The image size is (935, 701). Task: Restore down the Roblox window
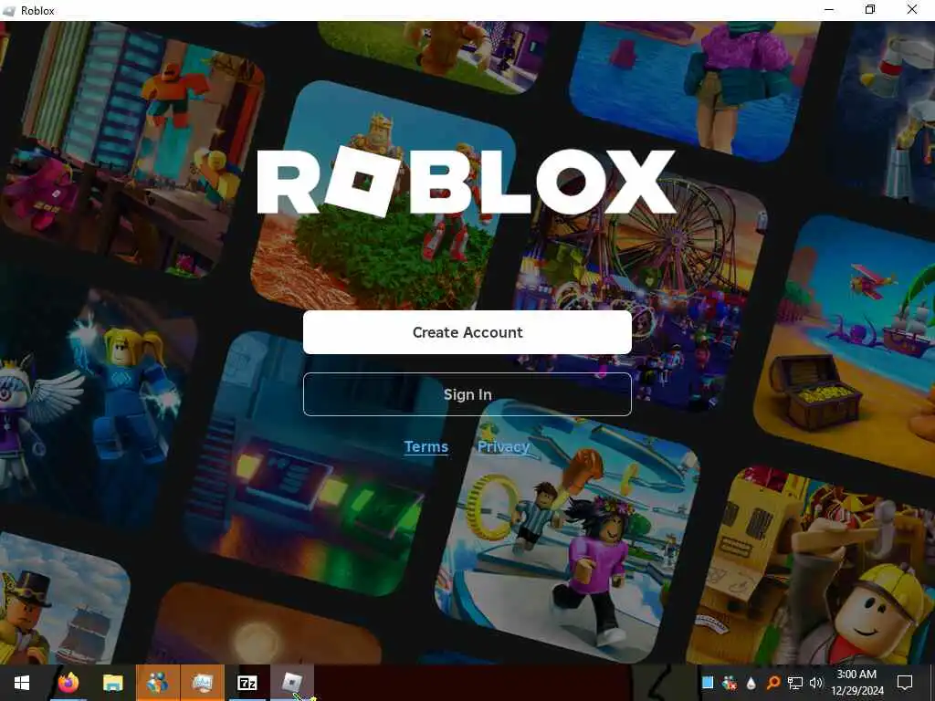(870, 10)
